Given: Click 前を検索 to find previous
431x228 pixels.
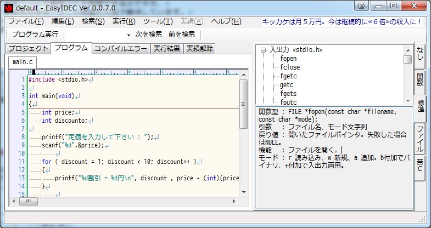Looking at the screenshot, I should tap(181, 35).
